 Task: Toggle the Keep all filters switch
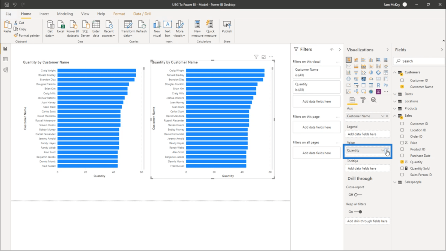(x=358, y=212)
